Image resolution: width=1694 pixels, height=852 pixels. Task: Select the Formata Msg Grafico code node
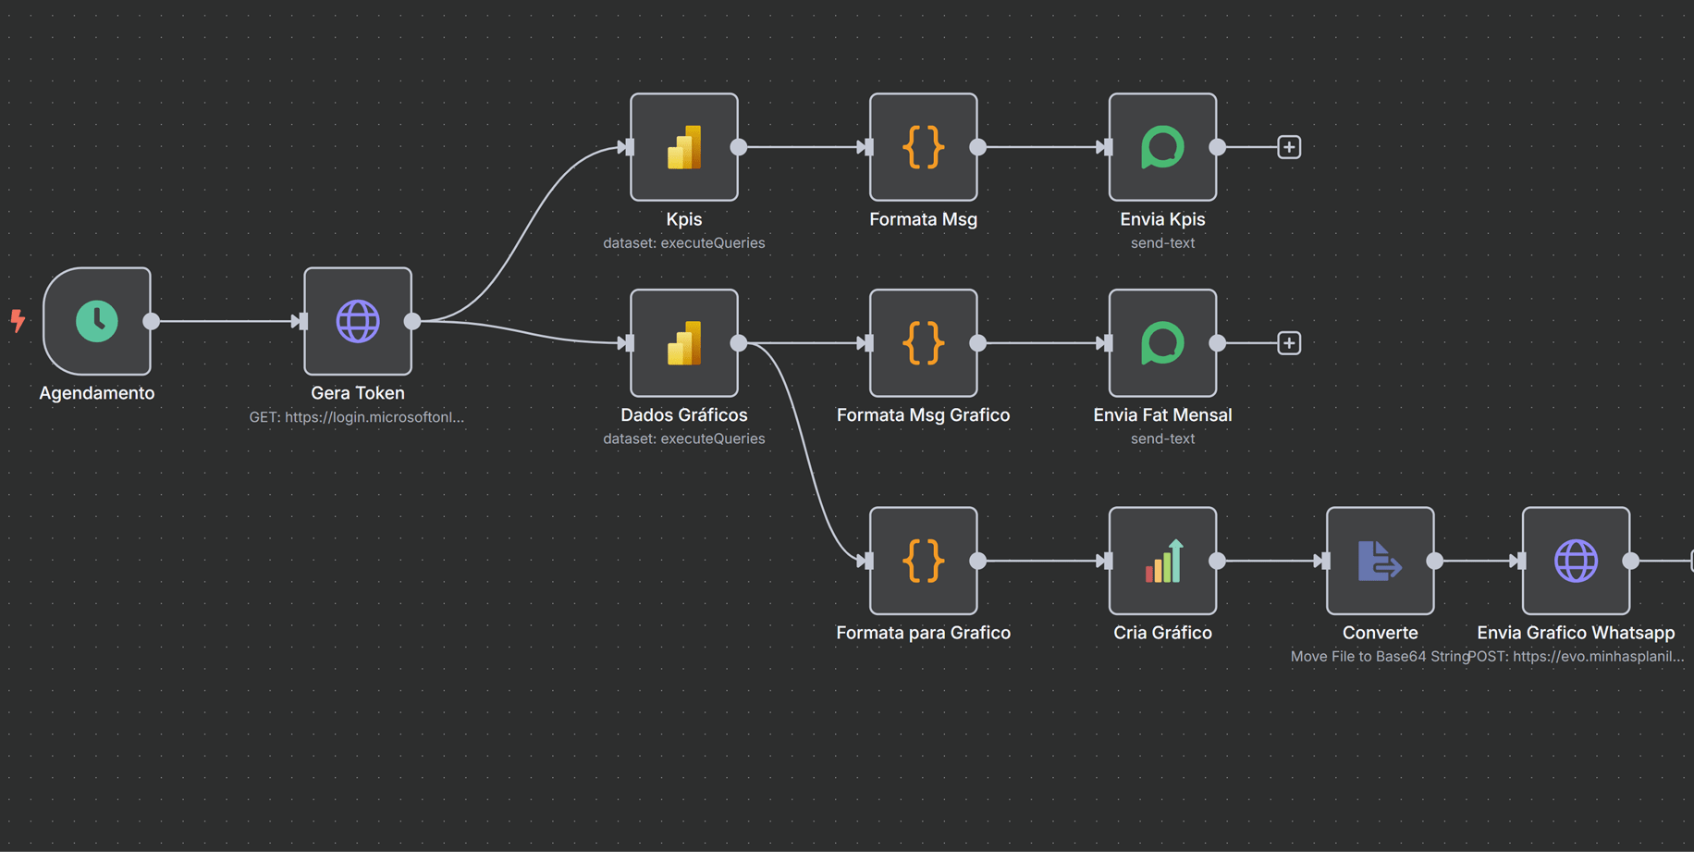(x=923, y=343)
